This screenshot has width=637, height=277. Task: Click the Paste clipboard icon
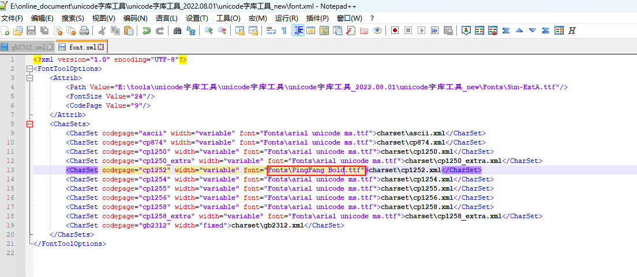128,31
